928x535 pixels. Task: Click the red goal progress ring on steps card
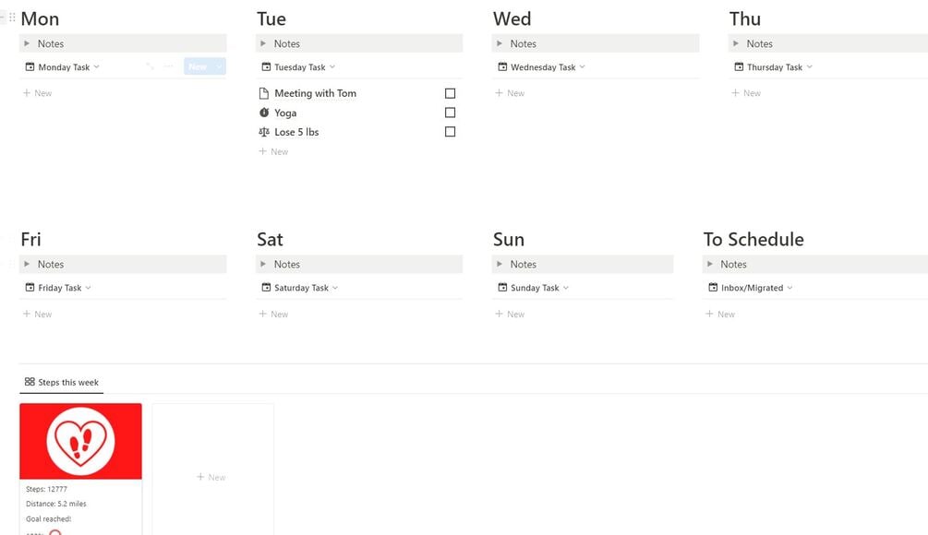point(55,532)
